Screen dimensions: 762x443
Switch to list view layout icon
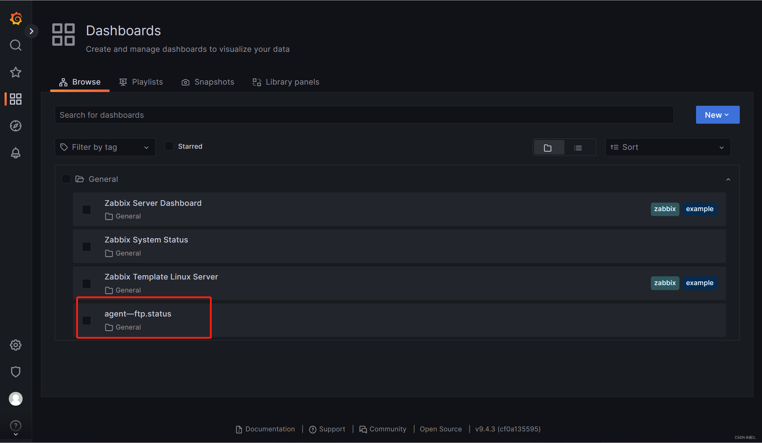click(578, 148)
